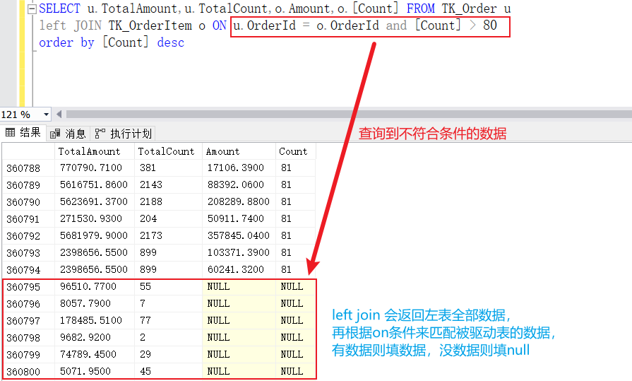The image size is (632, 381).
Task: Select row header 360796
Action: [28, 303]
